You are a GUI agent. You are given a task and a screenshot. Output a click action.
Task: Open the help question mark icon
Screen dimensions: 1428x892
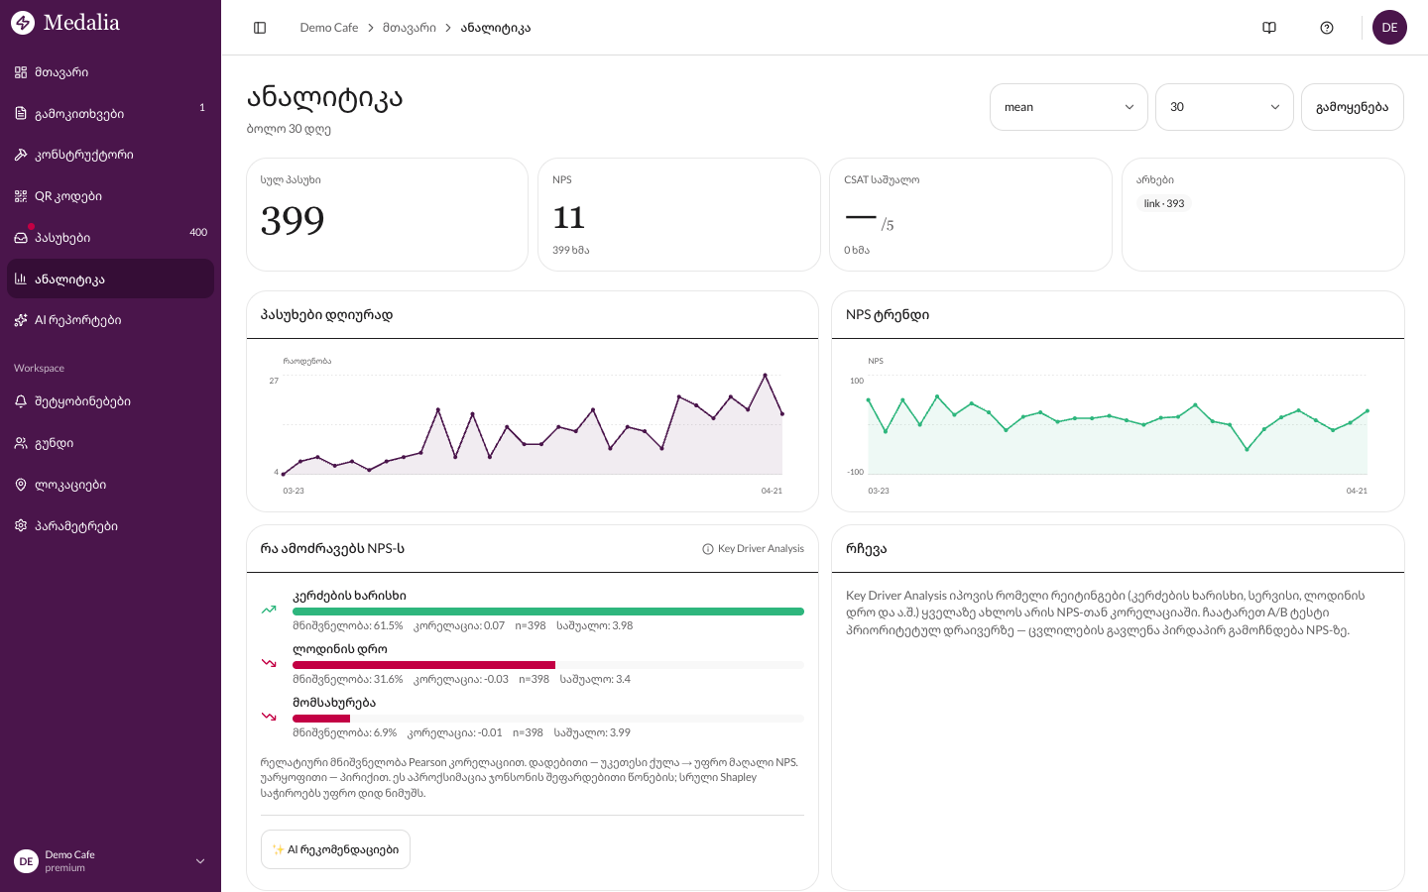pos(1327,27)
